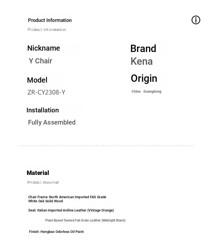Click the Installation label

pos(43,110)
